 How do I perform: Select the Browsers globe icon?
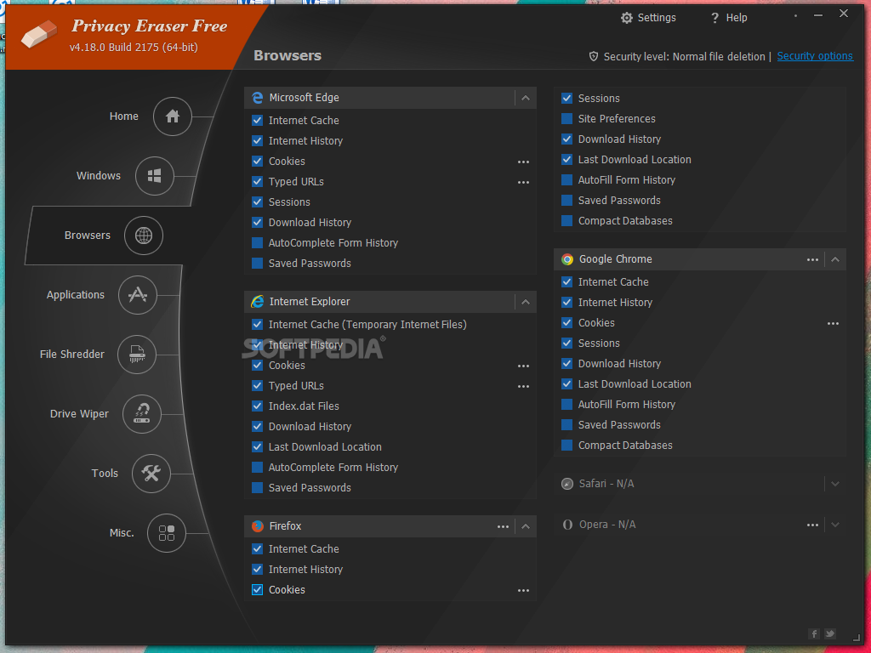(143, 236)
